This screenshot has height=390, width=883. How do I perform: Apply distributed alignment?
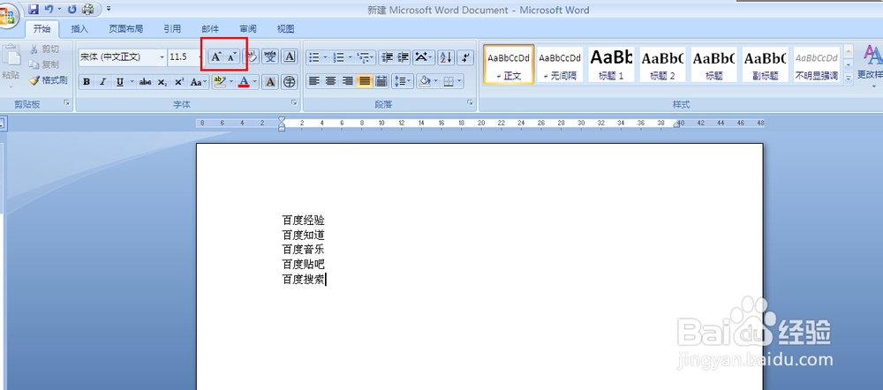pyautogui.click(x=381, y=81)
